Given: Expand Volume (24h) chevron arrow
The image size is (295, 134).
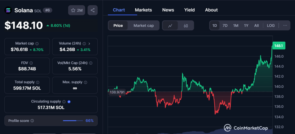Looking at the screenshot, I should (x=89, y=44).
